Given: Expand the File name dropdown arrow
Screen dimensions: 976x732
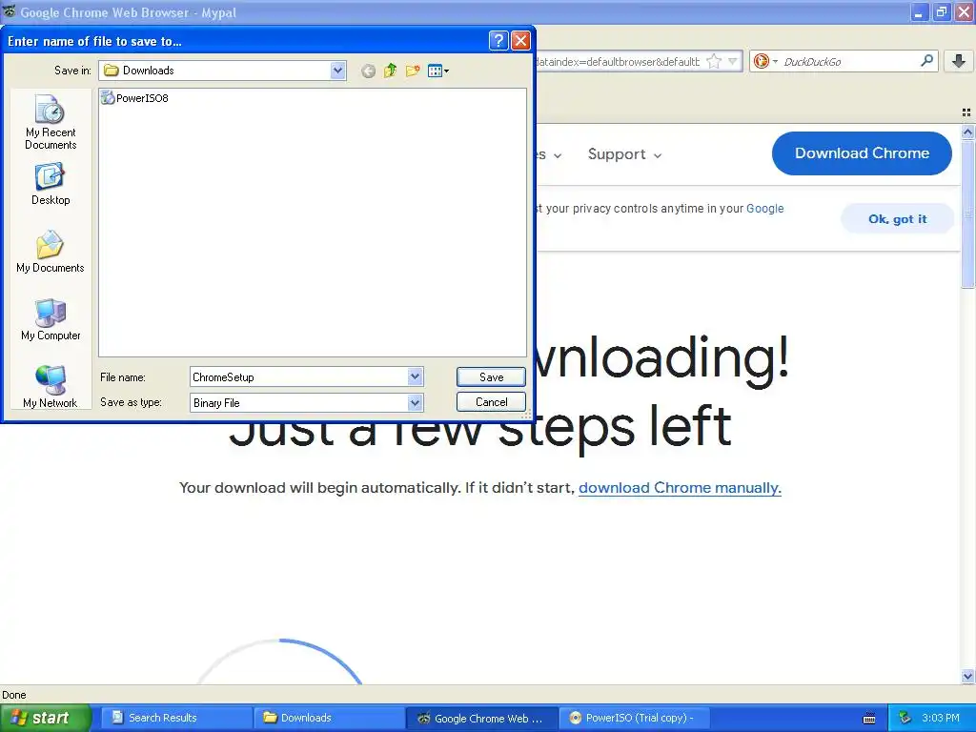Looking at the screenshot, I should point(416,376).
